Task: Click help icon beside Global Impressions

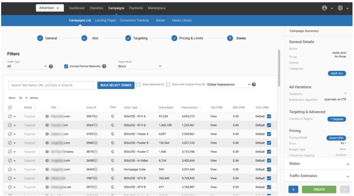Action: [254, 84]
